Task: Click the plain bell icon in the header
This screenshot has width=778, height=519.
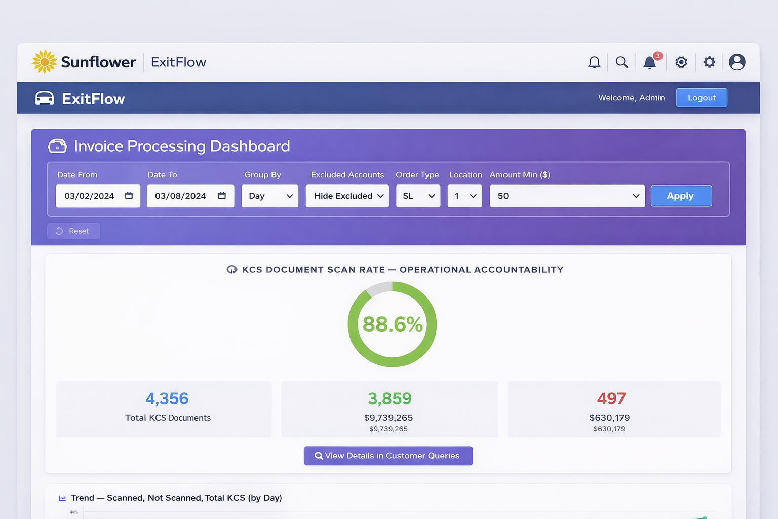Action: point(594,62)
